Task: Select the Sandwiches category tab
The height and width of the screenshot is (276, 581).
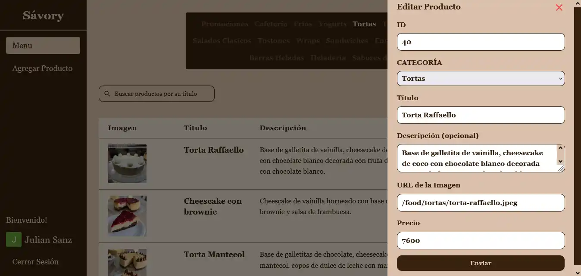Action: 347,41
